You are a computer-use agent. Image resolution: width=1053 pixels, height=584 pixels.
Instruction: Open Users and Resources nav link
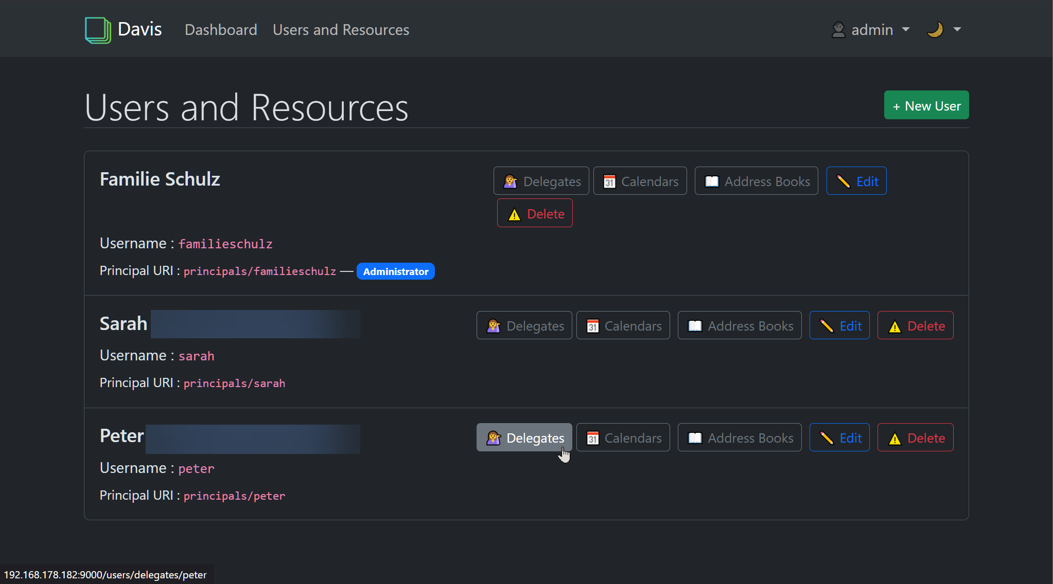341,30
